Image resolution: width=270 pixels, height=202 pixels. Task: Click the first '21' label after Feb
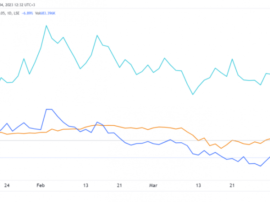tap(119, 185)
